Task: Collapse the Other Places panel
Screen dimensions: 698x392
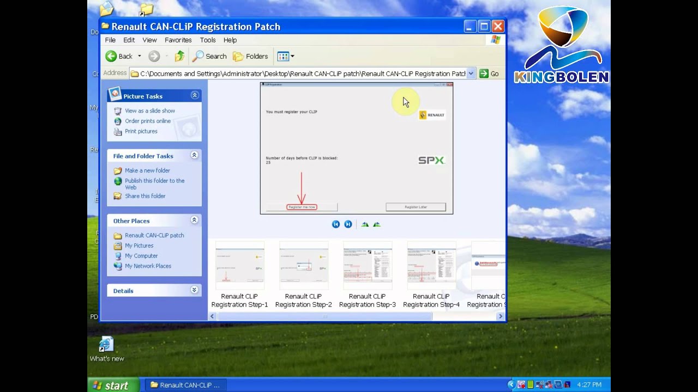Action: click(194, 220)
